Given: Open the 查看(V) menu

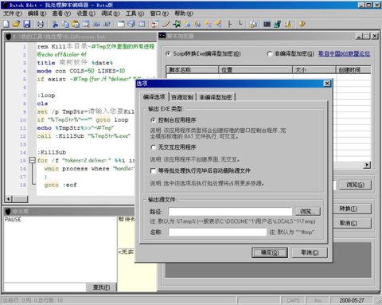Looking at the screenshot, I should [61, 14].
